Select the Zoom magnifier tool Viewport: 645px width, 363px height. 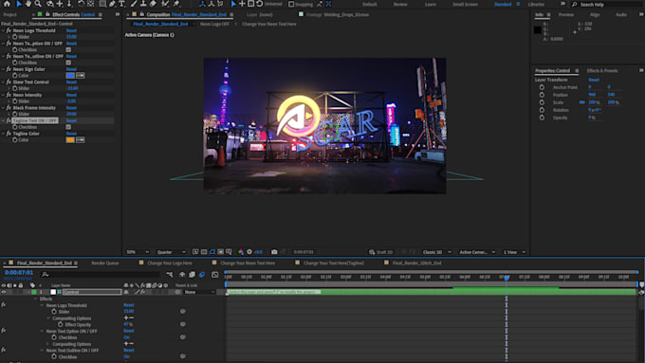click(38, 4)
